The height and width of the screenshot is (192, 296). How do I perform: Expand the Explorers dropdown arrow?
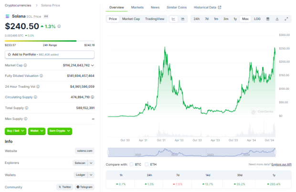(x=91, y=163)
